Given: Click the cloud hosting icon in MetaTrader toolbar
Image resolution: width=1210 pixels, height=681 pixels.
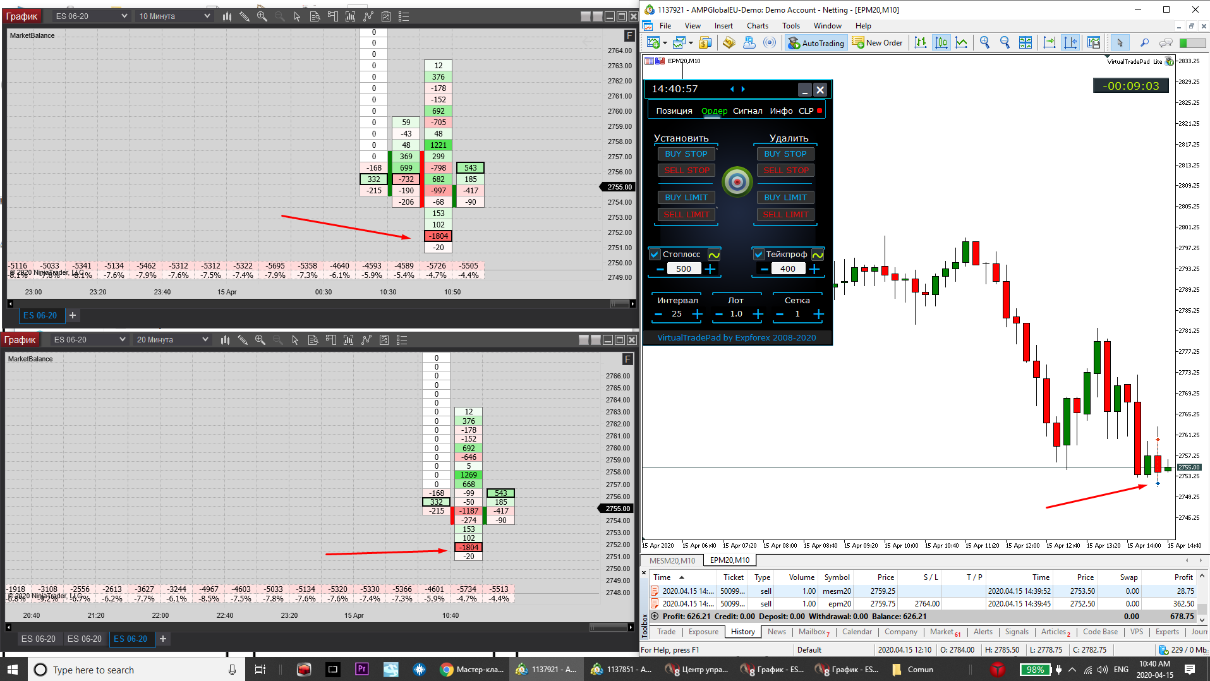Looking at the screenshot, I should (749, 42).
